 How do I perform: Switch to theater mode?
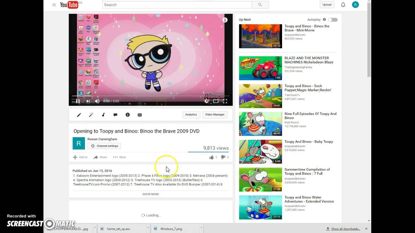(x=216, y=101)
